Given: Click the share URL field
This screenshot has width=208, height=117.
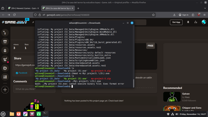Looking at the screenshot, I should coord(24,65).
